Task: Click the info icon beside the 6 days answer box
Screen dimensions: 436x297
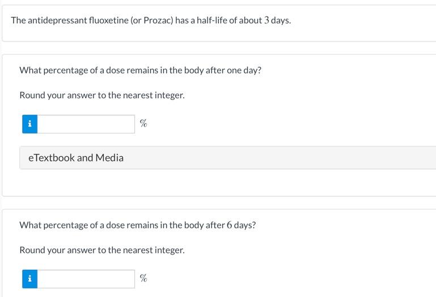Action: point(29,279)
